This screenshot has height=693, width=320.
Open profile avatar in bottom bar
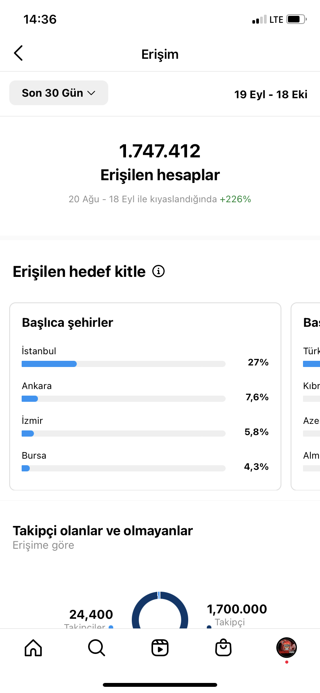286,647
